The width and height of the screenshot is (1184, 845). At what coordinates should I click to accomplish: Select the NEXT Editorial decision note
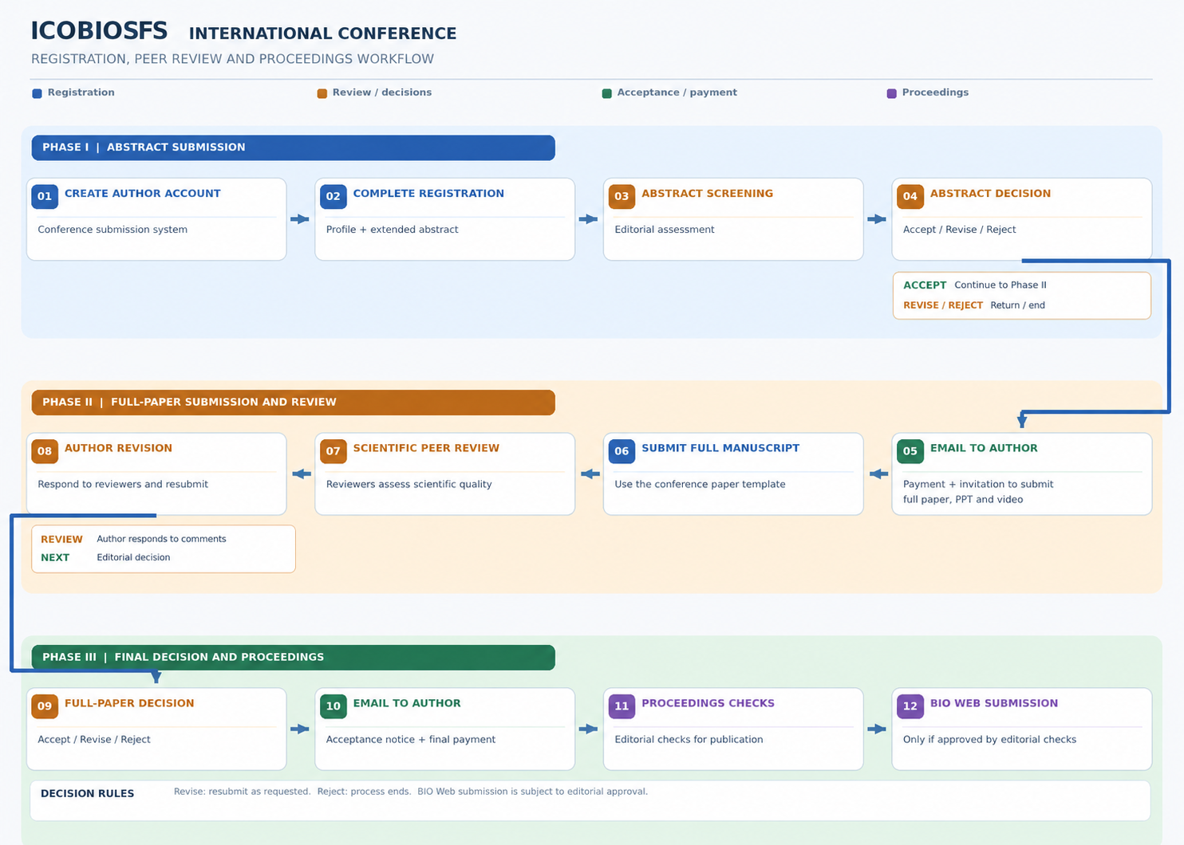(x=105, y=558)
